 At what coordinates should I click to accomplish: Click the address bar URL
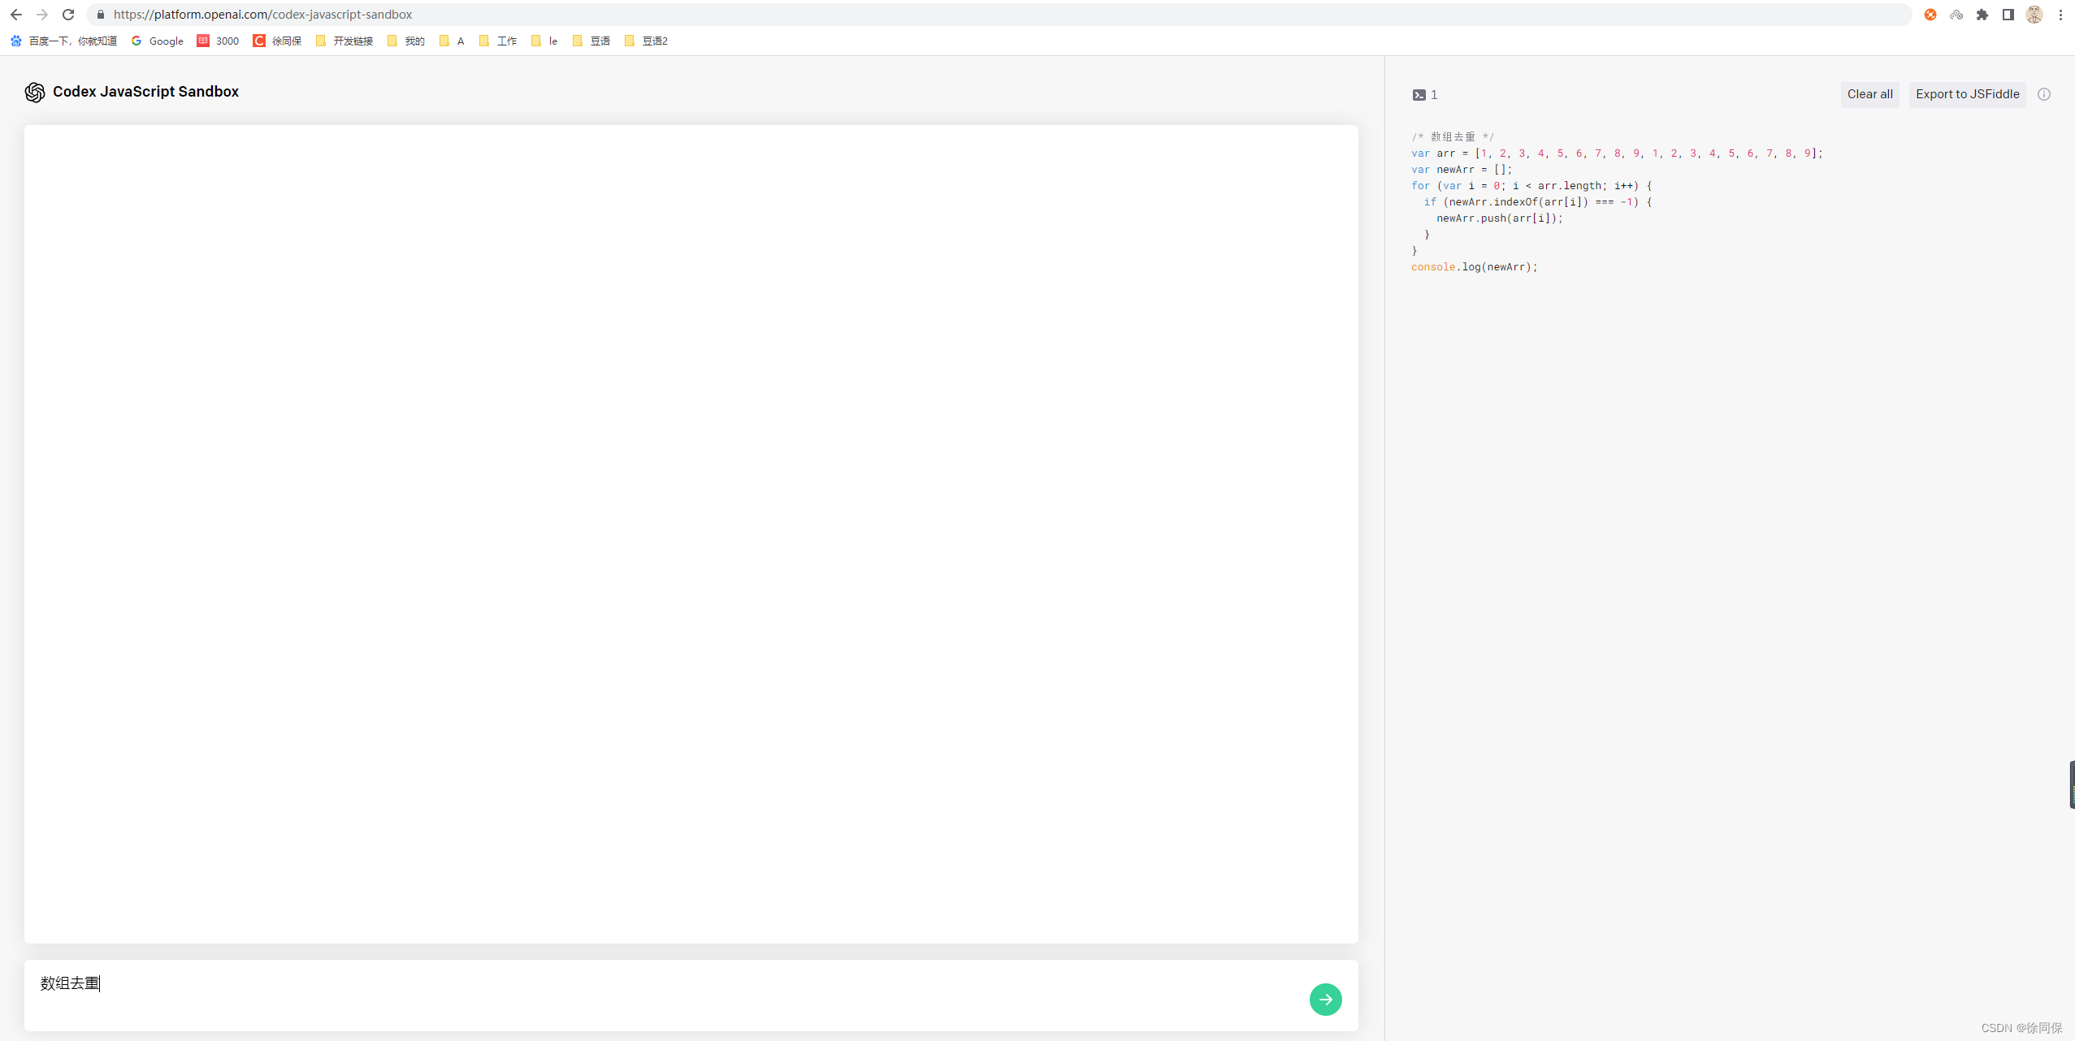(262, 15)
